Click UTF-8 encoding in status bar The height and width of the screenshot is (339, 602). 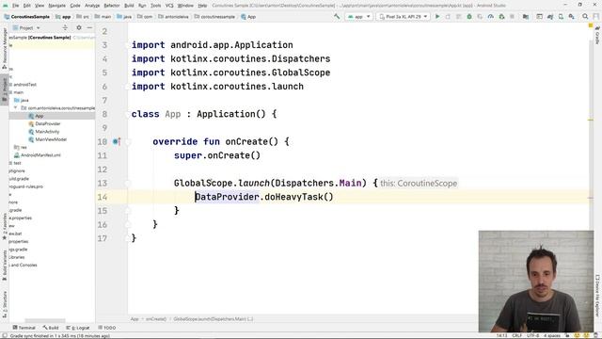(533, 335)
